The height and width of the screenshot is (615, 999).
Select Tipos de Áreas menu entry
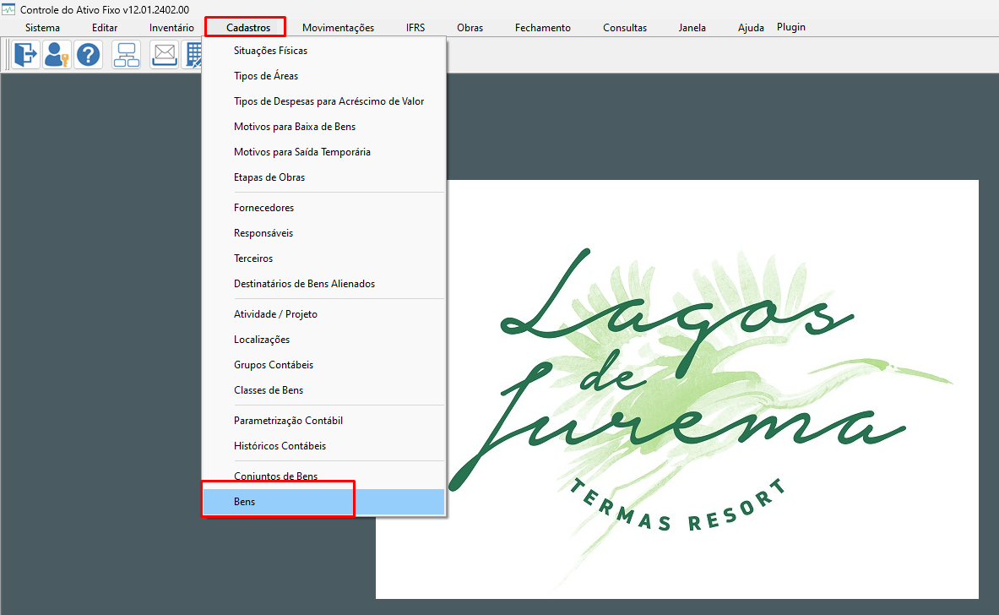coord(323,76)
